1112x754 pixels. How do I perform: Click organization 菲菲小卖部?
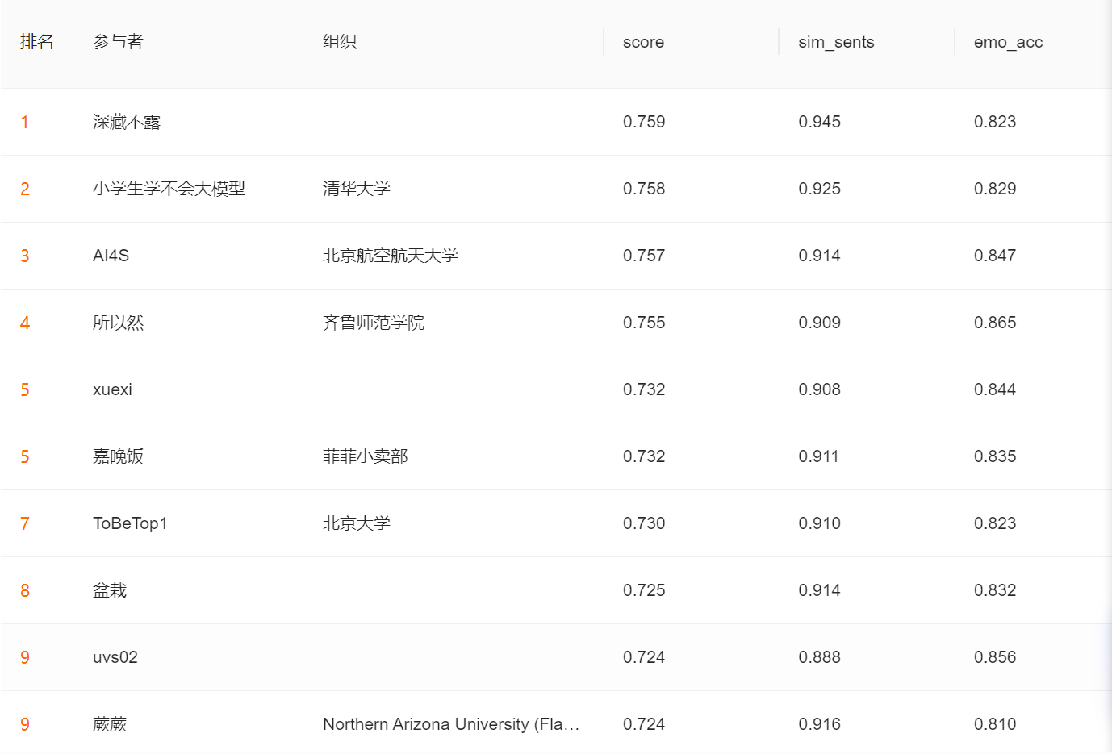click(366, 456)
